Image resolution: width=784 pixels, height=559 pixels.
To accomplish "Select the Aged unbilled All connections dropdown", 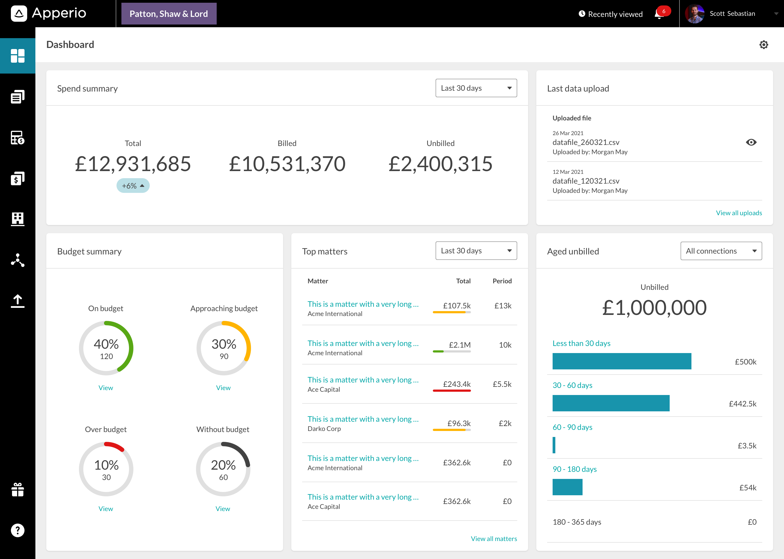I will 721,250.
